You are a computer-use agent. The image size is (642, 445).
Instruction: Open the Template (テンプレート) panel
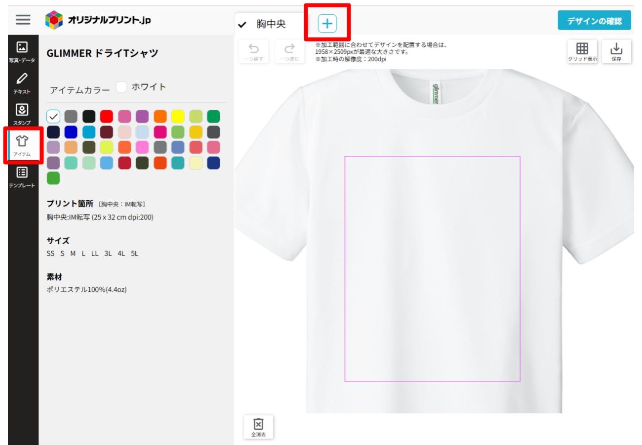click(22, 176)
